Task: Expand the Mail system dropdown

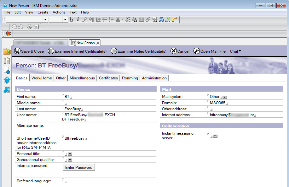Action: click(x=225, y=97)
